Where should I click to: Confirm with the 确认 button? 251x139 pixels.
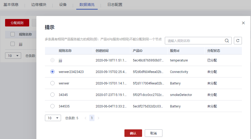(133, 133)
